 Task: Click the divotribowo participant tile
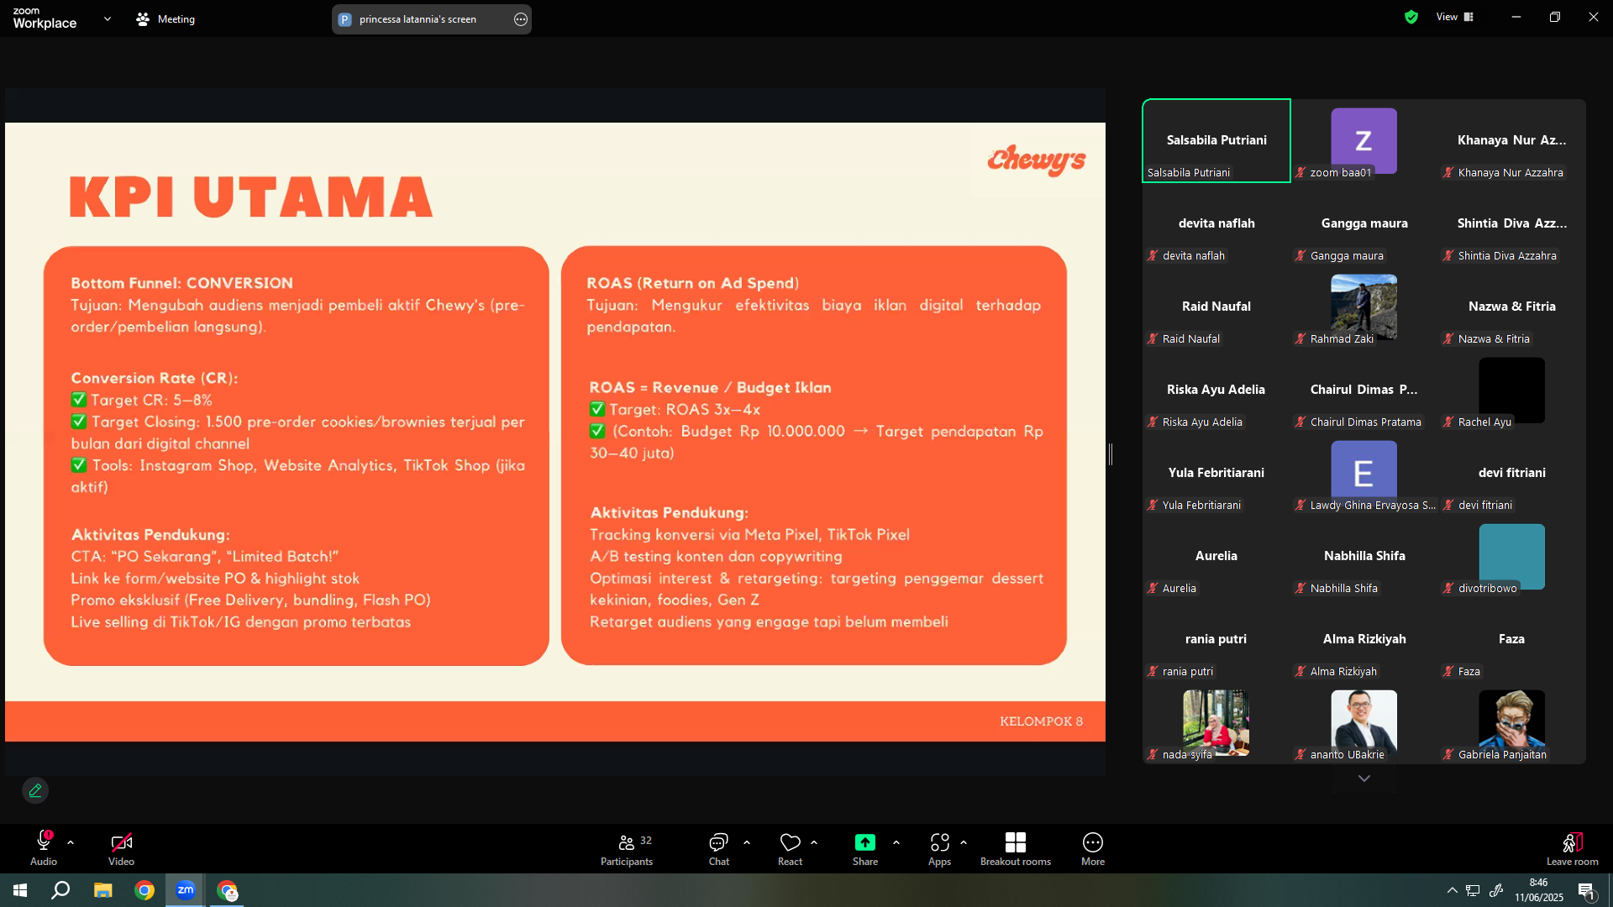pyautogui.click(x=1512, y=556)
